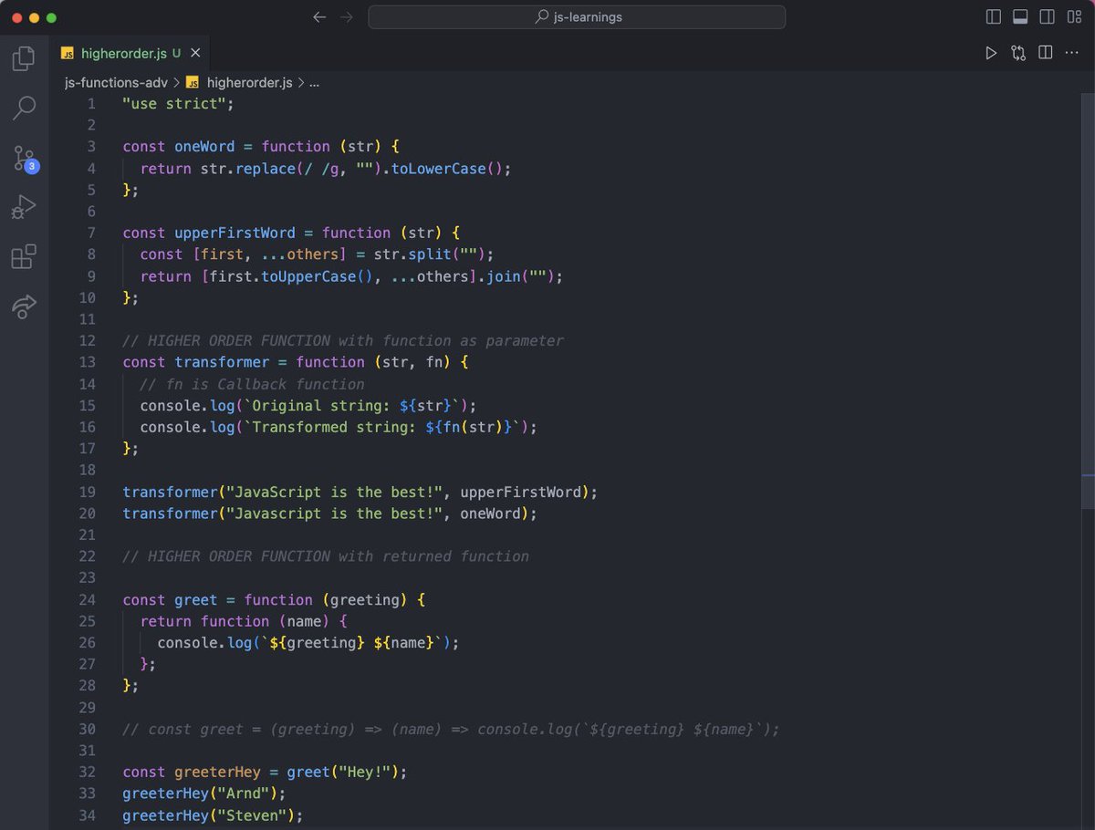Click higherorder.js breadcrumb item
Image resolution: width=1095 pixels, height=830 pixels.
click(250, 82)
